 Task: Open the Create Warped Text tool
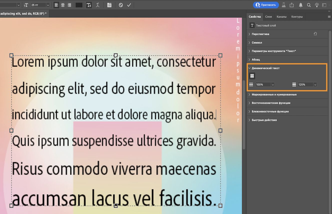[x=97, y=5]
